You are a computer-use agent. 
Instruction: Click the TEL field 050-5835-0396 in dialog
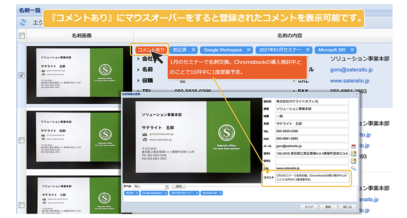(312, 131)
